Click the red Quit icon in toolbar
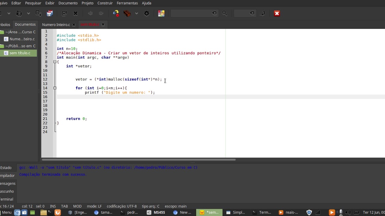The width and height of the screenshot is (385, 216). [277, 13]
